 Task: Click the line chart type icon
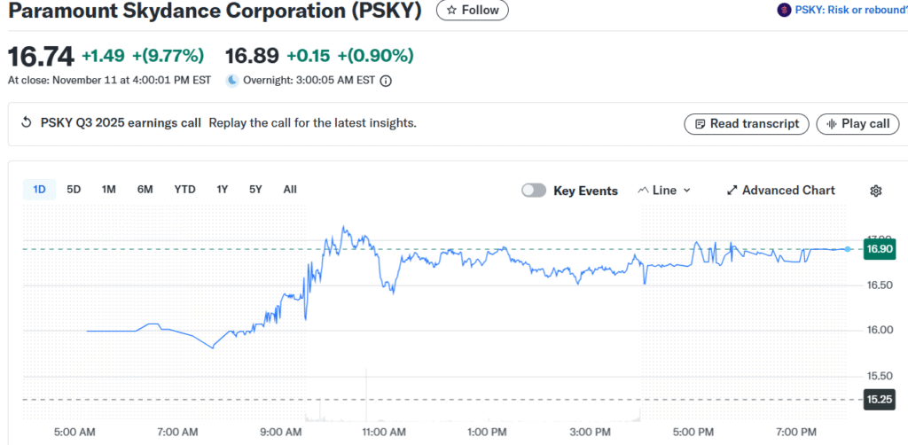point(643,191)
